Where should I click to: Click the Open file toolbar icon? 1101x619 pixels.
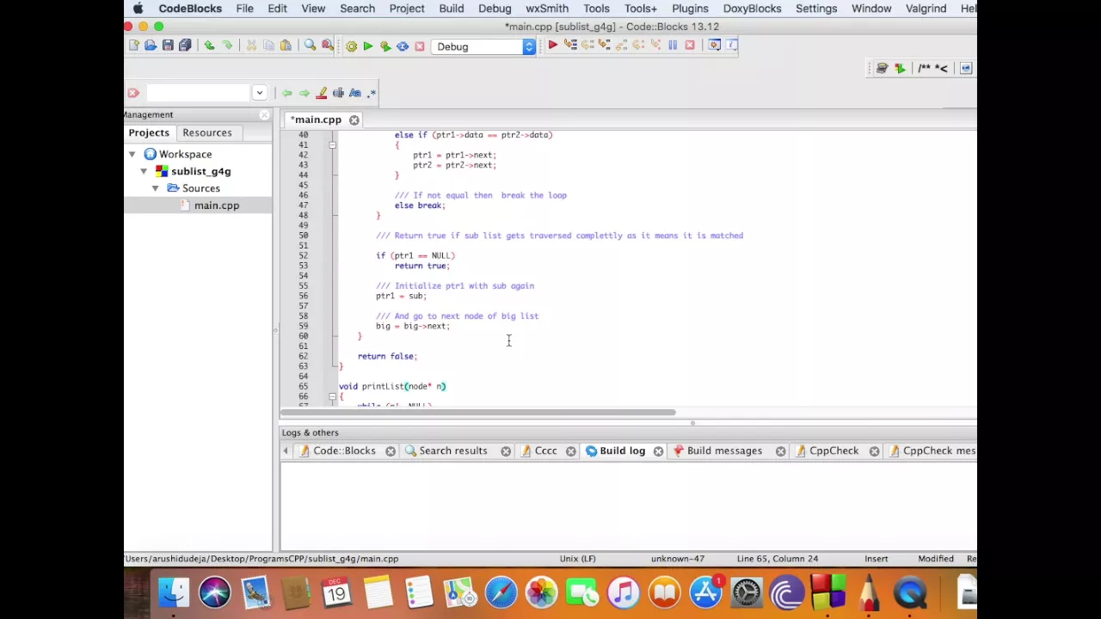[x=151, y=46]
